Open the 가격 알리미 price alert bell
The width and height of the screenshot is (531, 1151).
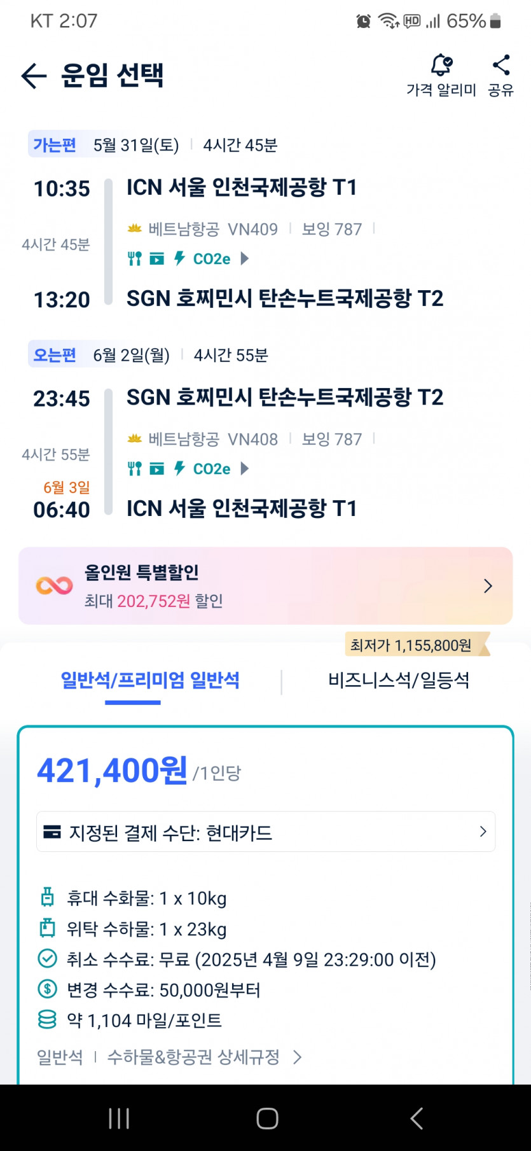[x=441, y=66]
